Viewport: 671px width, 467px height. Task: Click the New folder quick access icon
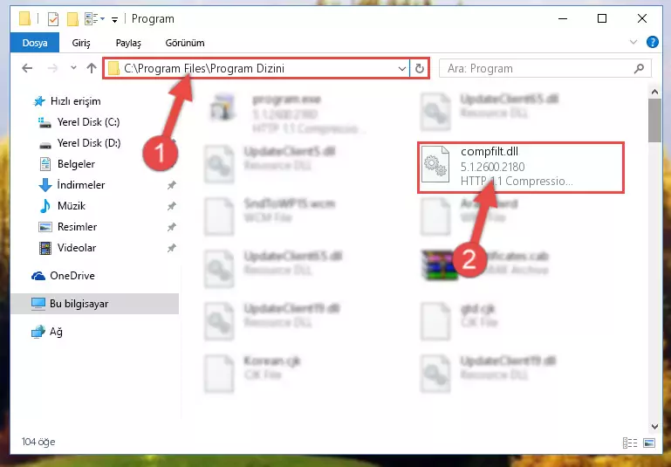(72, 19)
